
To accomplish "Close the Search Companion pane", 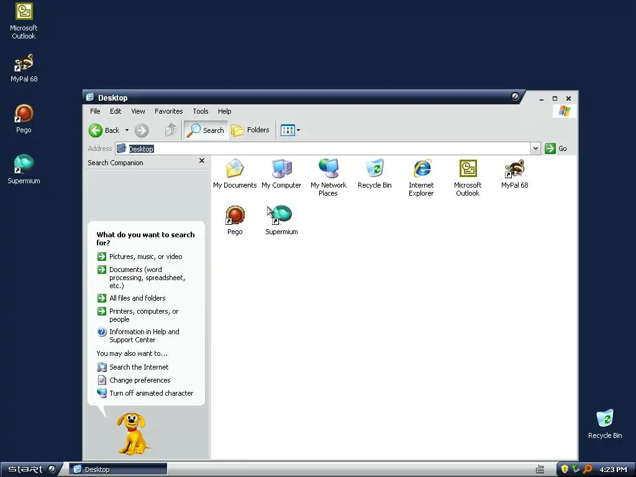I will click(x=202, y=161).
